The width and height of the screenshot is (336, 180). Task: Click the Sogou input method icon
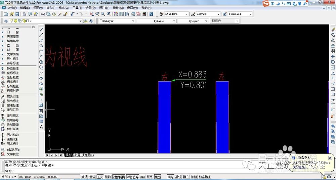[266, 3]
